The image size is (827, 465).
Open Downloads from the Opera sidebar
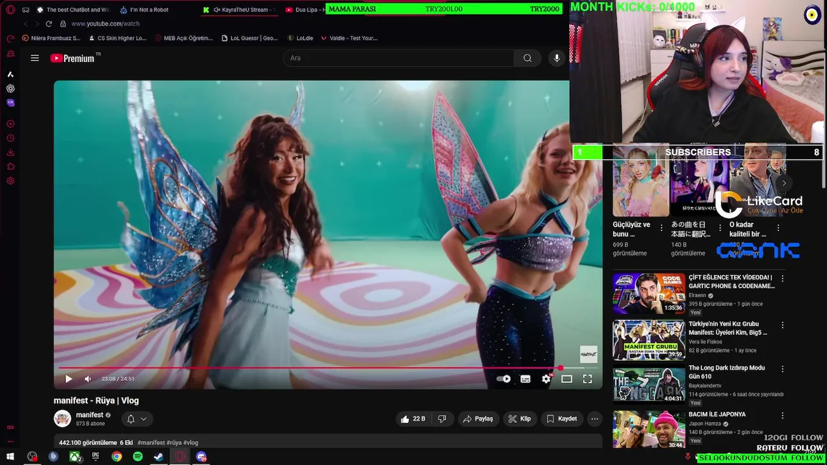tap(10, 152)
